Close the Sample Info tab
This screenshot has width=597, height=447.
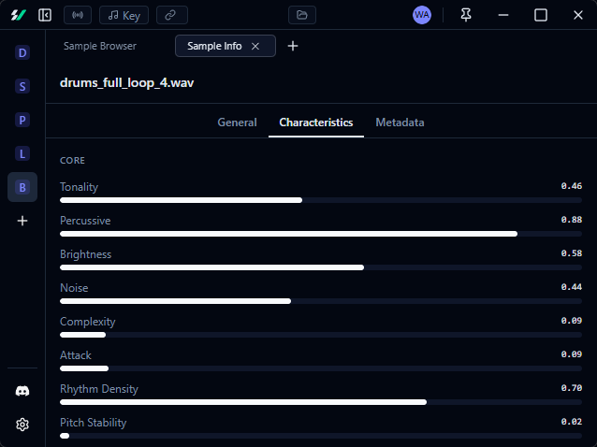tap(255, 46)
